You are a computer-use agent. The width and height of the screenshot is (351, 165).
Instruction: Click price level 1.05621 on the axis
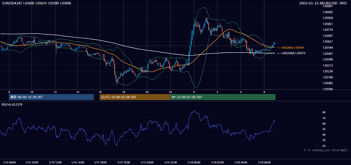point(328,42)
